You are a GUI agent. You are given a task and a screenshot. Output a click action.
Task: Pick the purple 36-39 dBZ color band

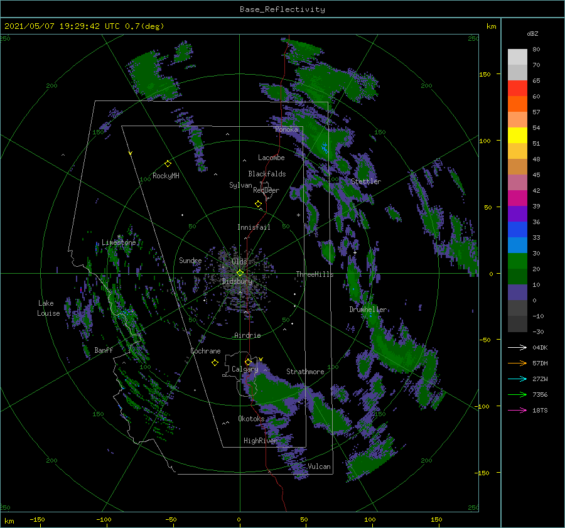[517, 214]
